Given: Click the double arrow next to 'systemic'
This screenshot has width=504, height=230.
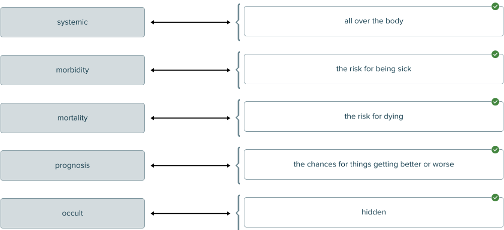Looking at the screenshot, I should (191, 22).
